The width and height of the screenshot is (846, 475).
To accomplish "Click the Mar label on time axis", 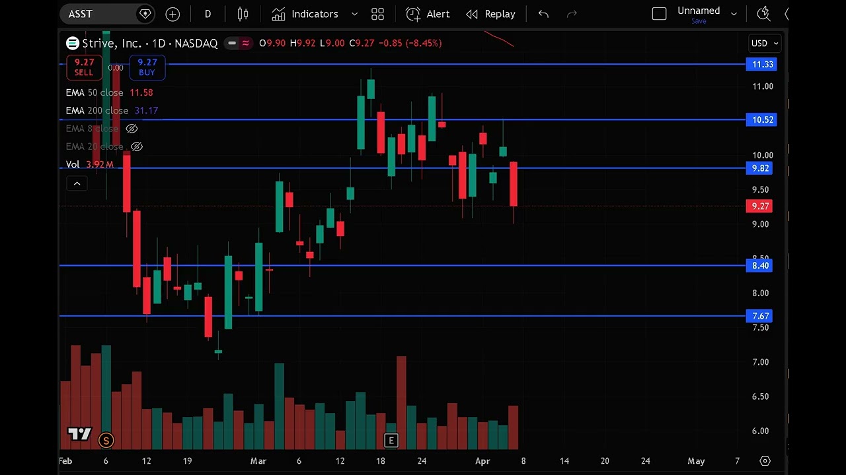I will tap(258, 461).
